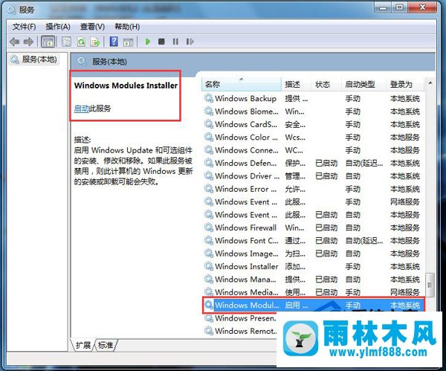Screen dimensions: 446x371
Task: Select the Windows Presen. service
Action: pyautogui.click(x=240, y=318)
